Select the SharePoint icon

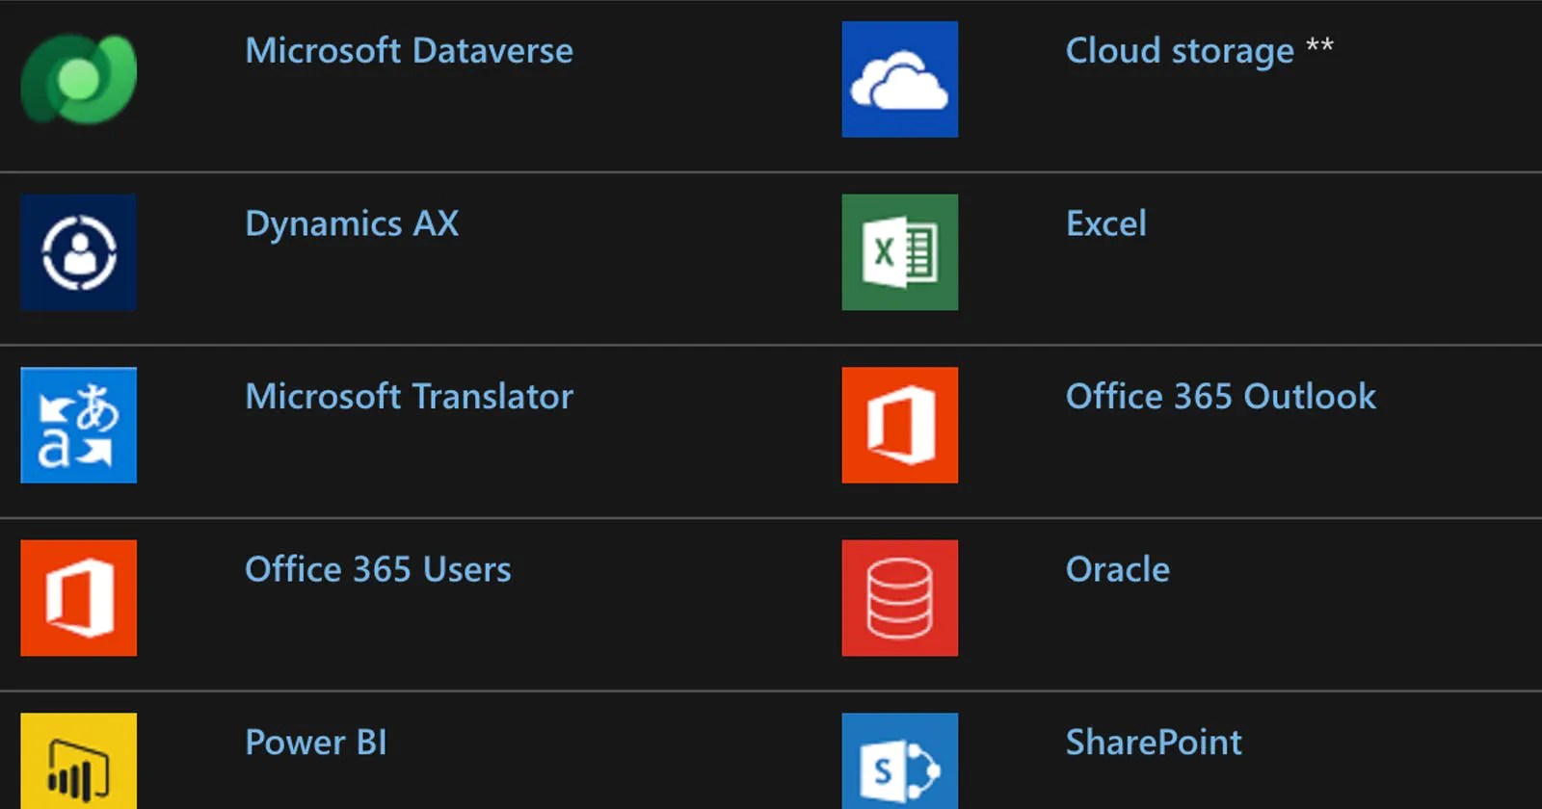pyautogui.click(x=899, y=766)
